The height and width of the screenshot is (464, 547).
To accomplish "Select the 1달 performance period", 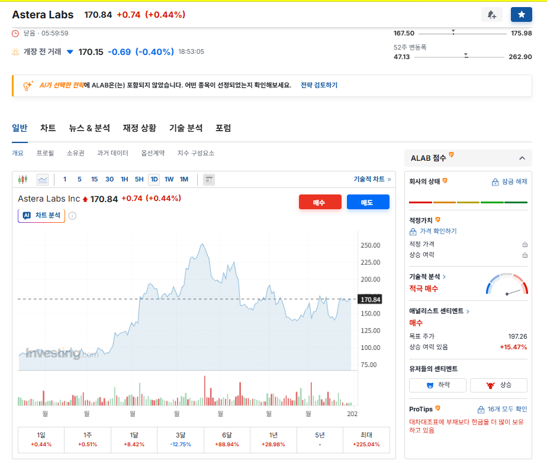I will 134,440.
